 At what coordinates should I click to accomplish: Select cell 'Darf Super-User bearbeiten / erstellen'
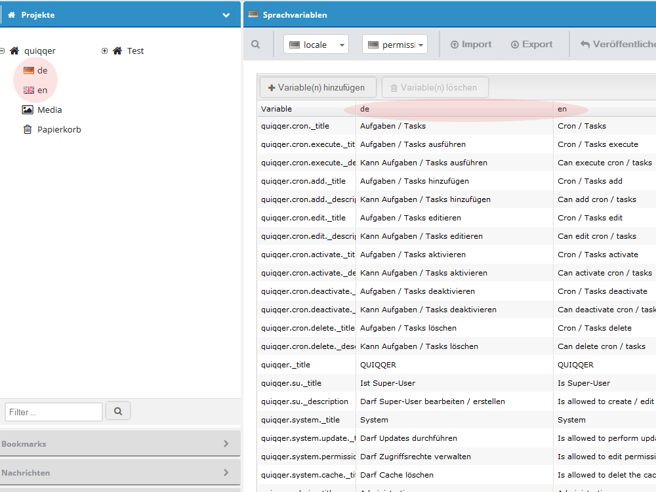(x=455, y=401)
